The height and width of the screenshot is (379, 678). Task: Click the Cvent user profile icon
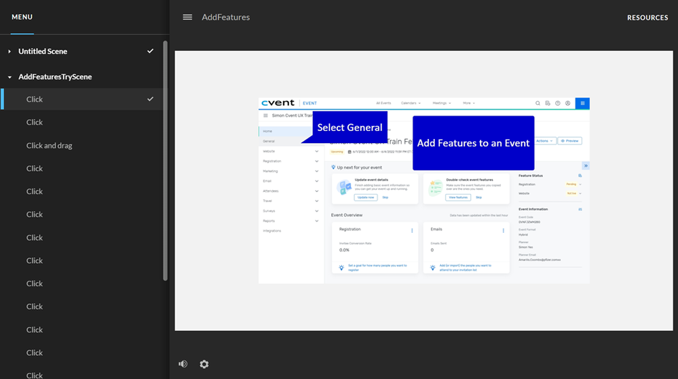tap(567, 103)
